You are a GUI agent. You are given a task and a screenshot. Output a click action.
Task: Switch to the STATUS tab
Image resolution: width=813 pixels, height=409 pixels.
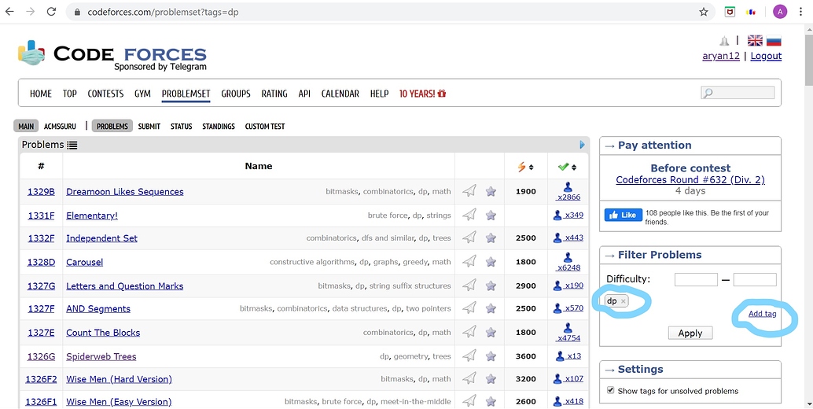(182, 127)
